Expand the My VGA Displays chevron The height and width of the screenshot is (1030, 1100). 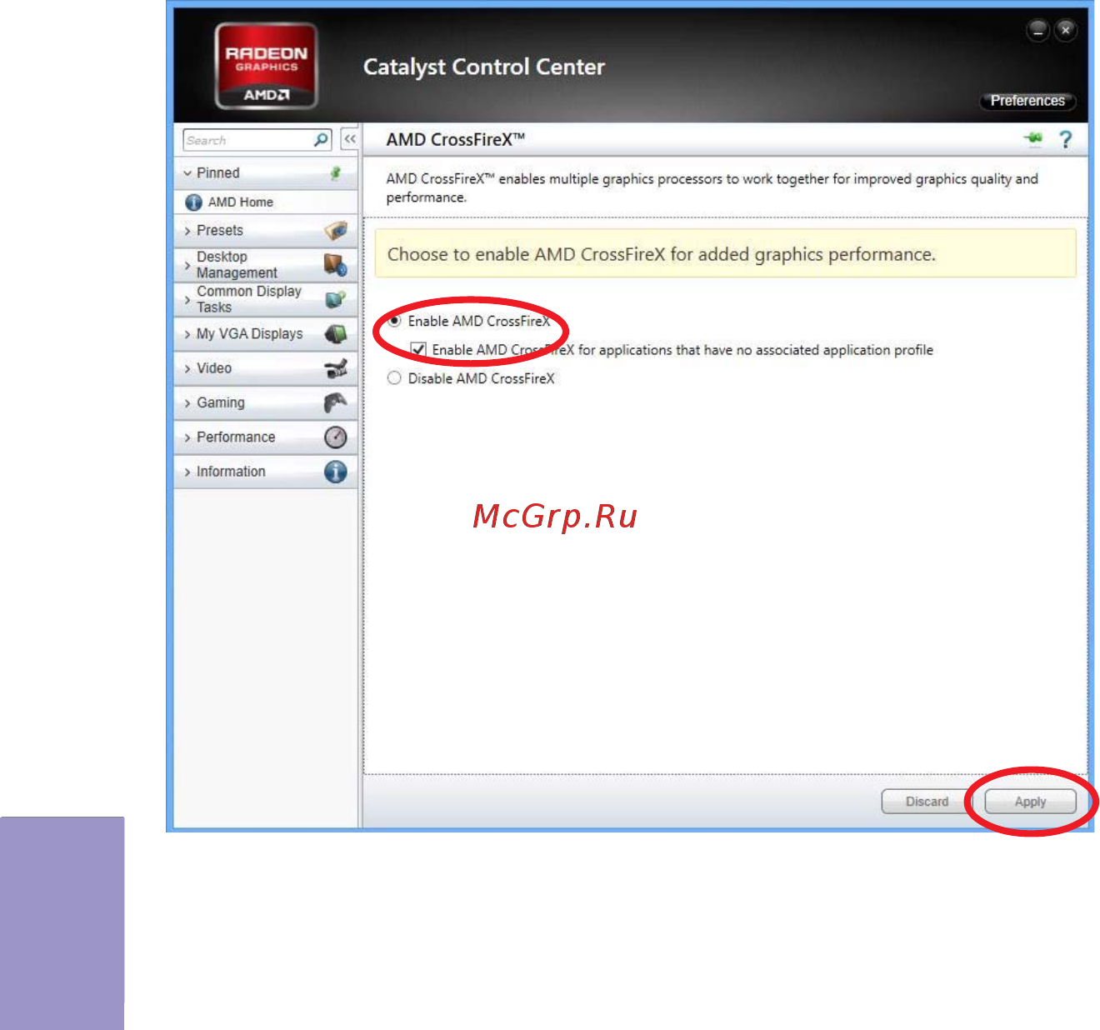coord(187,334)
